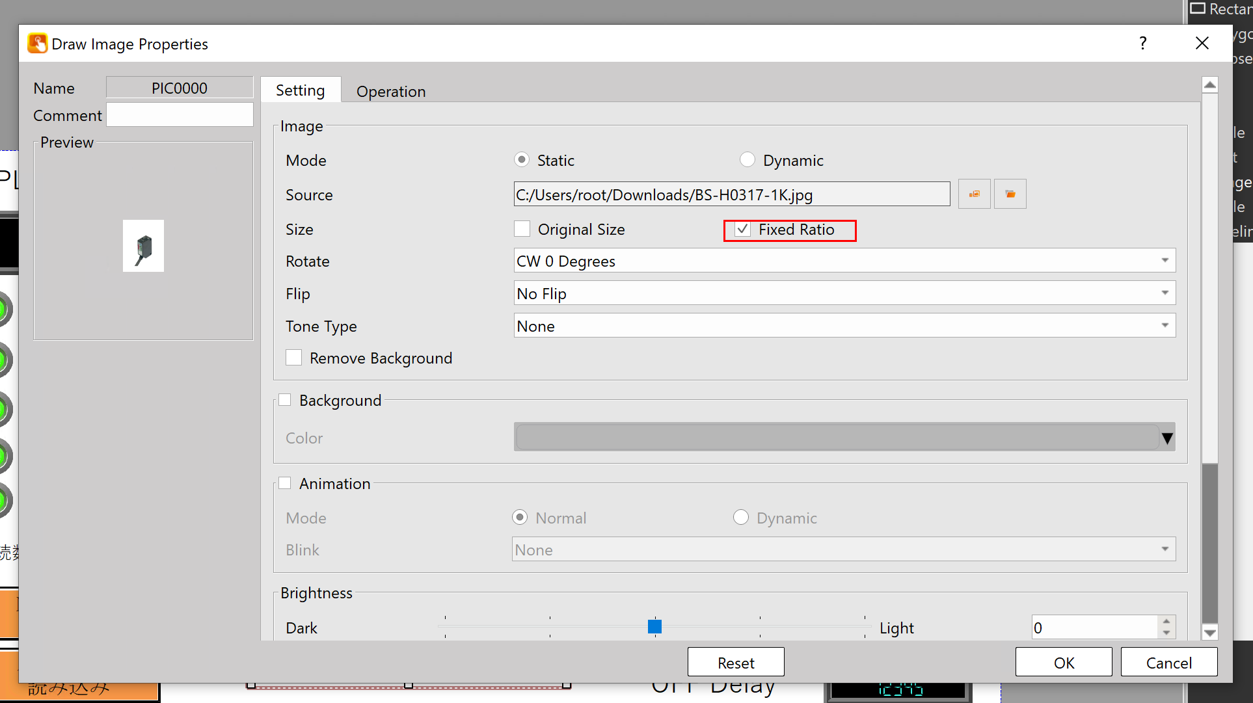This screenshot has width=1253, height=703.
Task: Click the Draw Image Properties app icon
Action: point(38,44)
